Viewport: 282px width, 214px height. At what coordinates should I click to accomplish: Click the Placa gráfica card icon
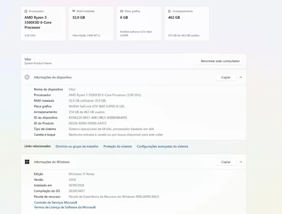122,11
